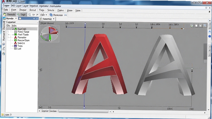Viewport: 212px width, 119px height.
Task: Open the 'Eink' menu
Action: click(x=6, y=10)
